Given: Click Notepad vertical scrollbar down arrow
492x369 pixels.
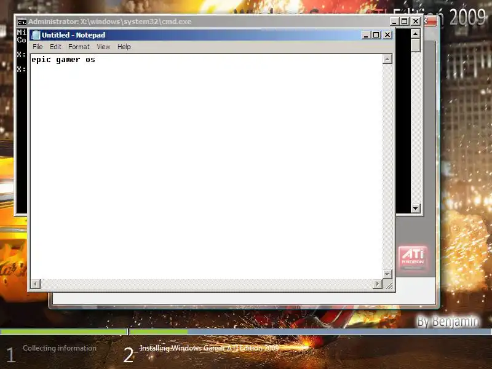Looking at the screenshot, I should (x=387, y=274).
